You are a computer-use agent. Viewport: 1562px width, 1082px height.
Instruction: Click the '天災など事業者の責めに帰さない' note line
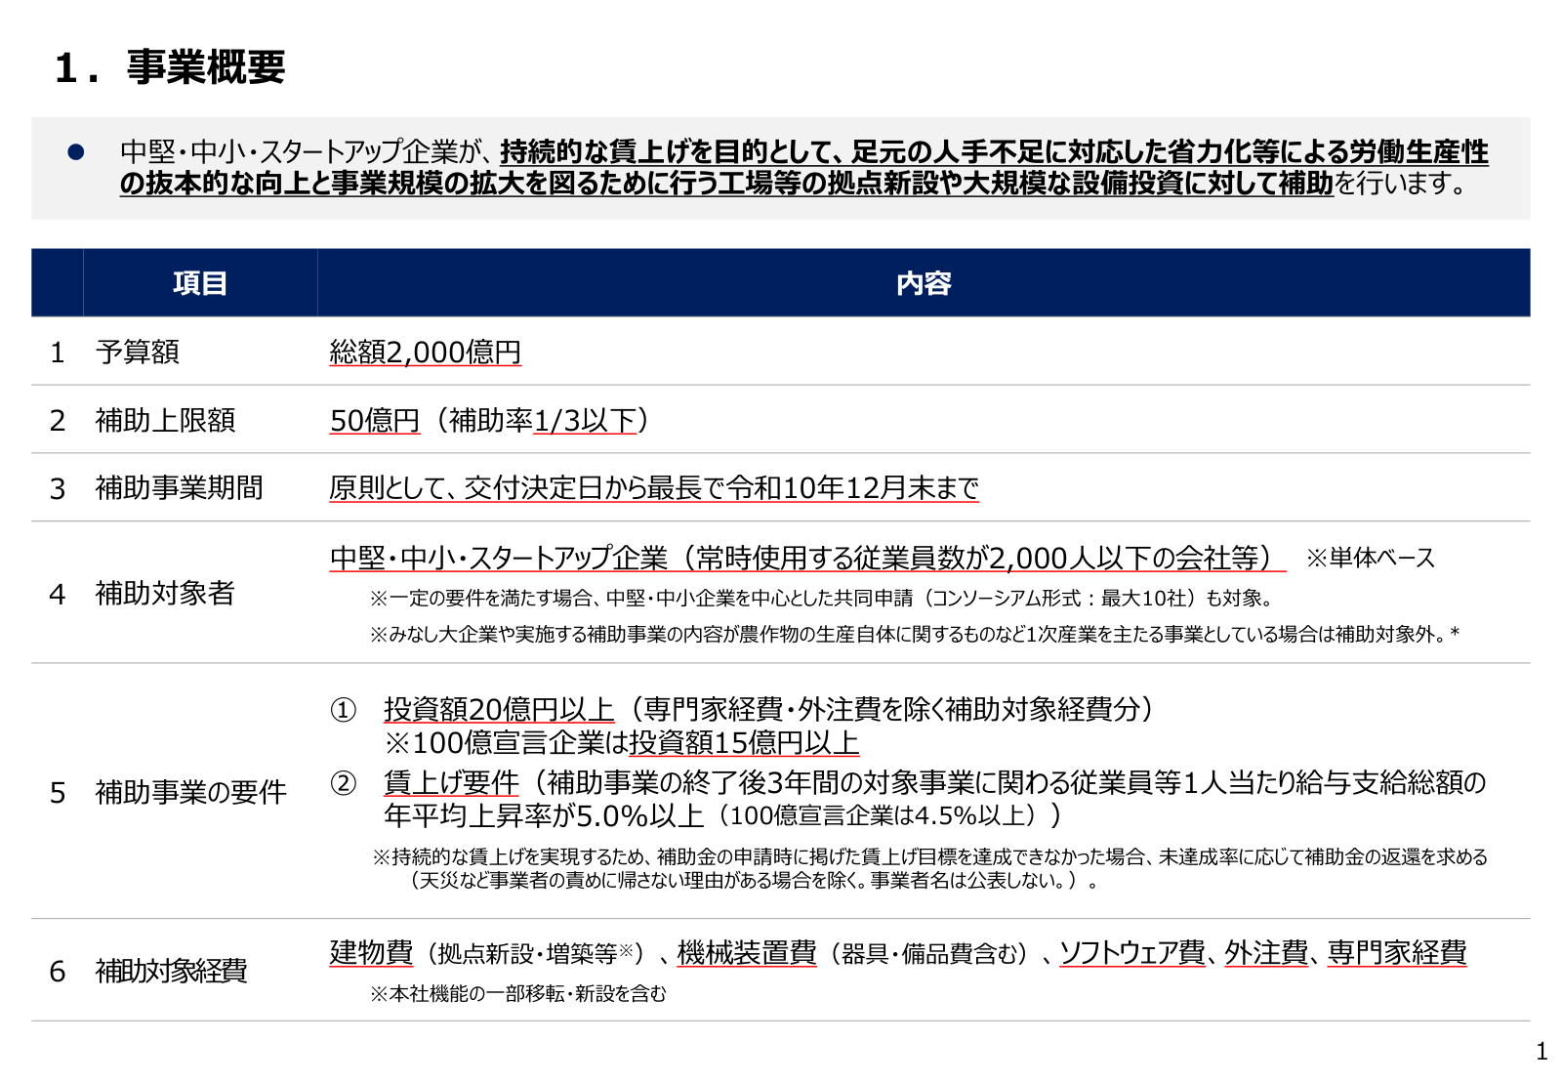click(752, 880)
